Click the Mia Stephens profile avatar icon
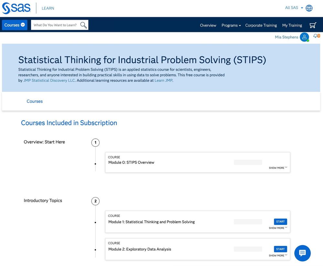The height and width of the screenshot is (266, 323). click(x=304, y=37)
